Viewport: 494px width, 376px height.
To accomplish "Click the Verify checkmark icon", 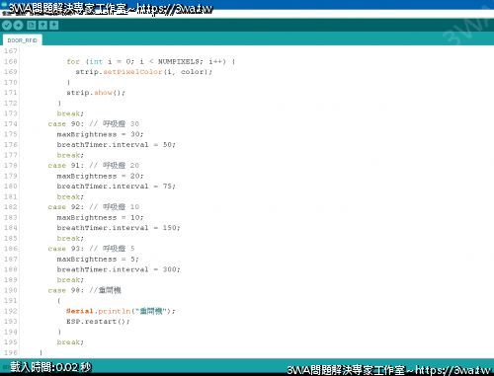I will tap(7, 26).
